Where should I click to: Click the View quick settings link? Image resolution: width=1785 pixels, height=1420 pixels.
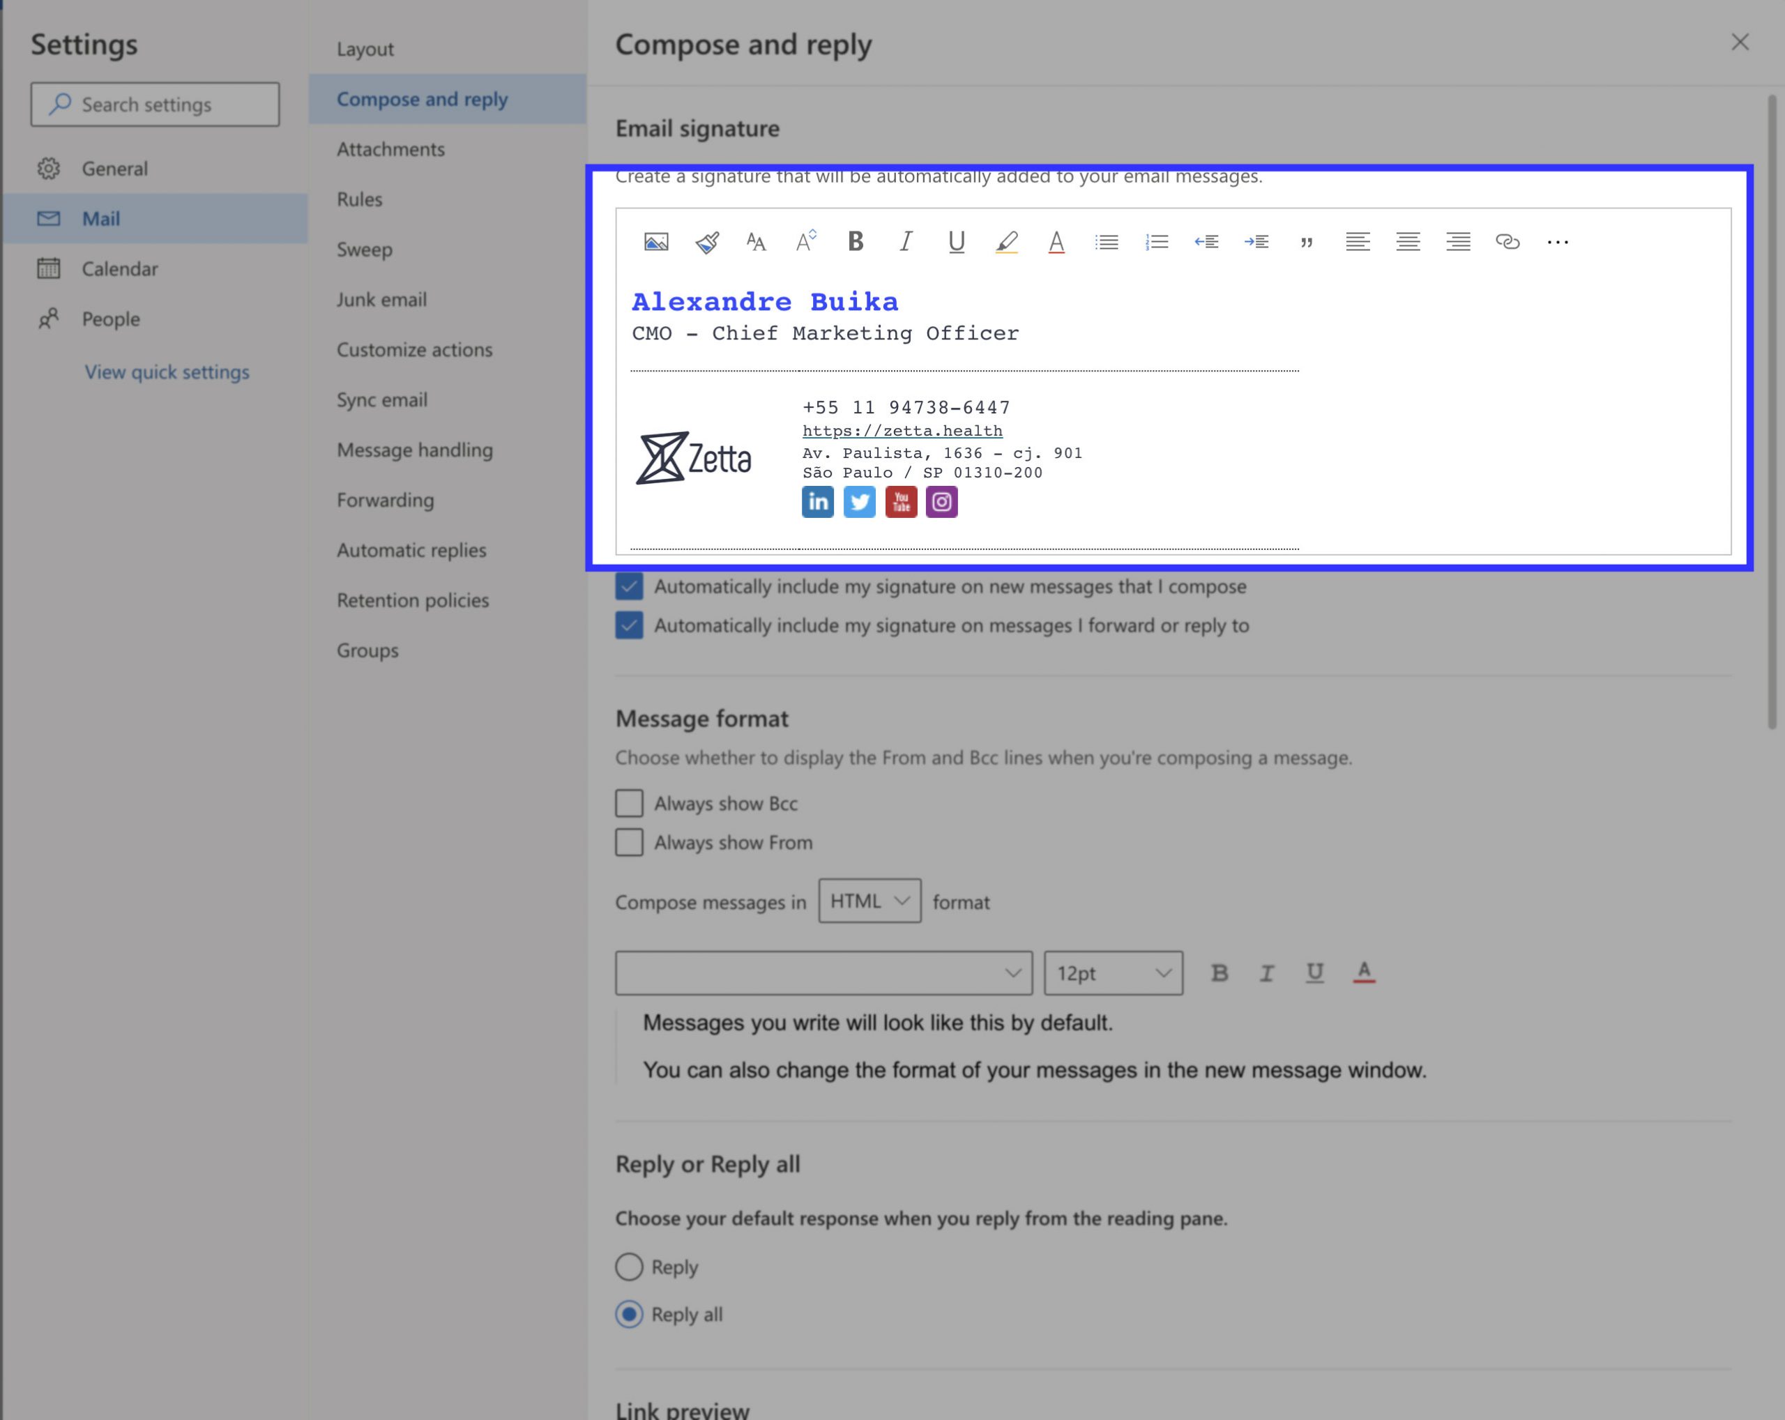167,372
